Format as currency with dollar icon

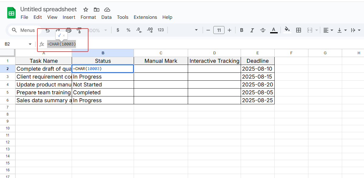[118, 30]
